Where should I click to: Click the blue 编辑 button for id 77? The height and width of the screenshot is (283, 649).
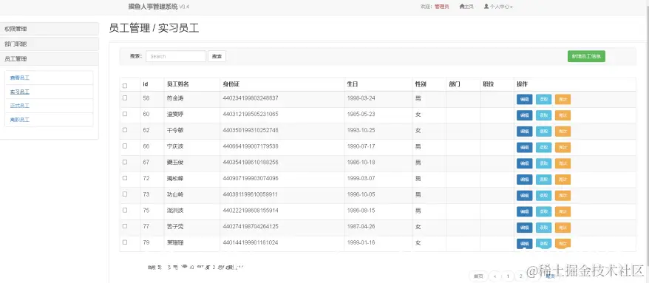coord(524,228)
